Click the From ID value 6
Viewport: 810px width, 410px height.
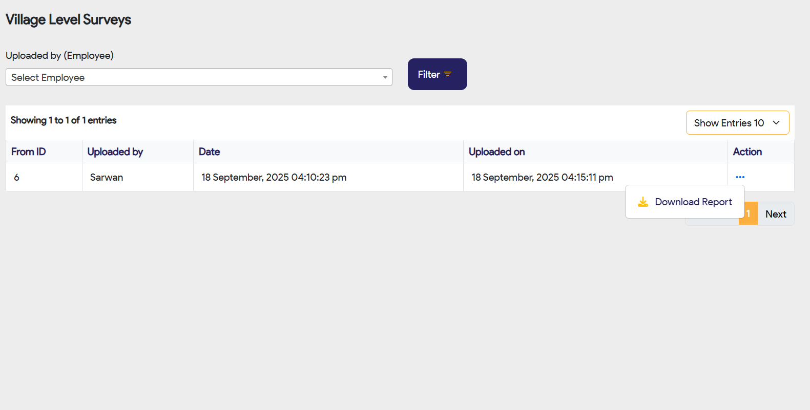point(17,178)
